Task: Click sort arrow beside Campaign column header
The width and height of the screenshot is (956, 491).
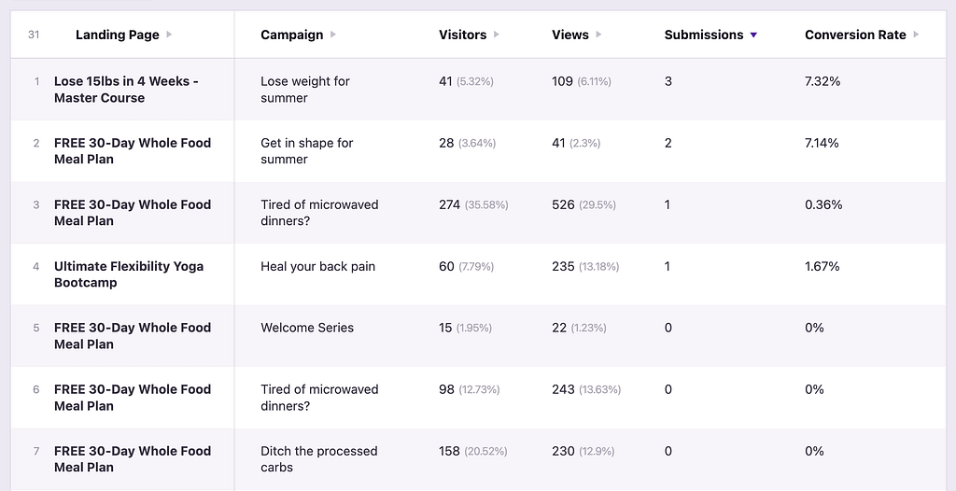Action: point(333,35)
